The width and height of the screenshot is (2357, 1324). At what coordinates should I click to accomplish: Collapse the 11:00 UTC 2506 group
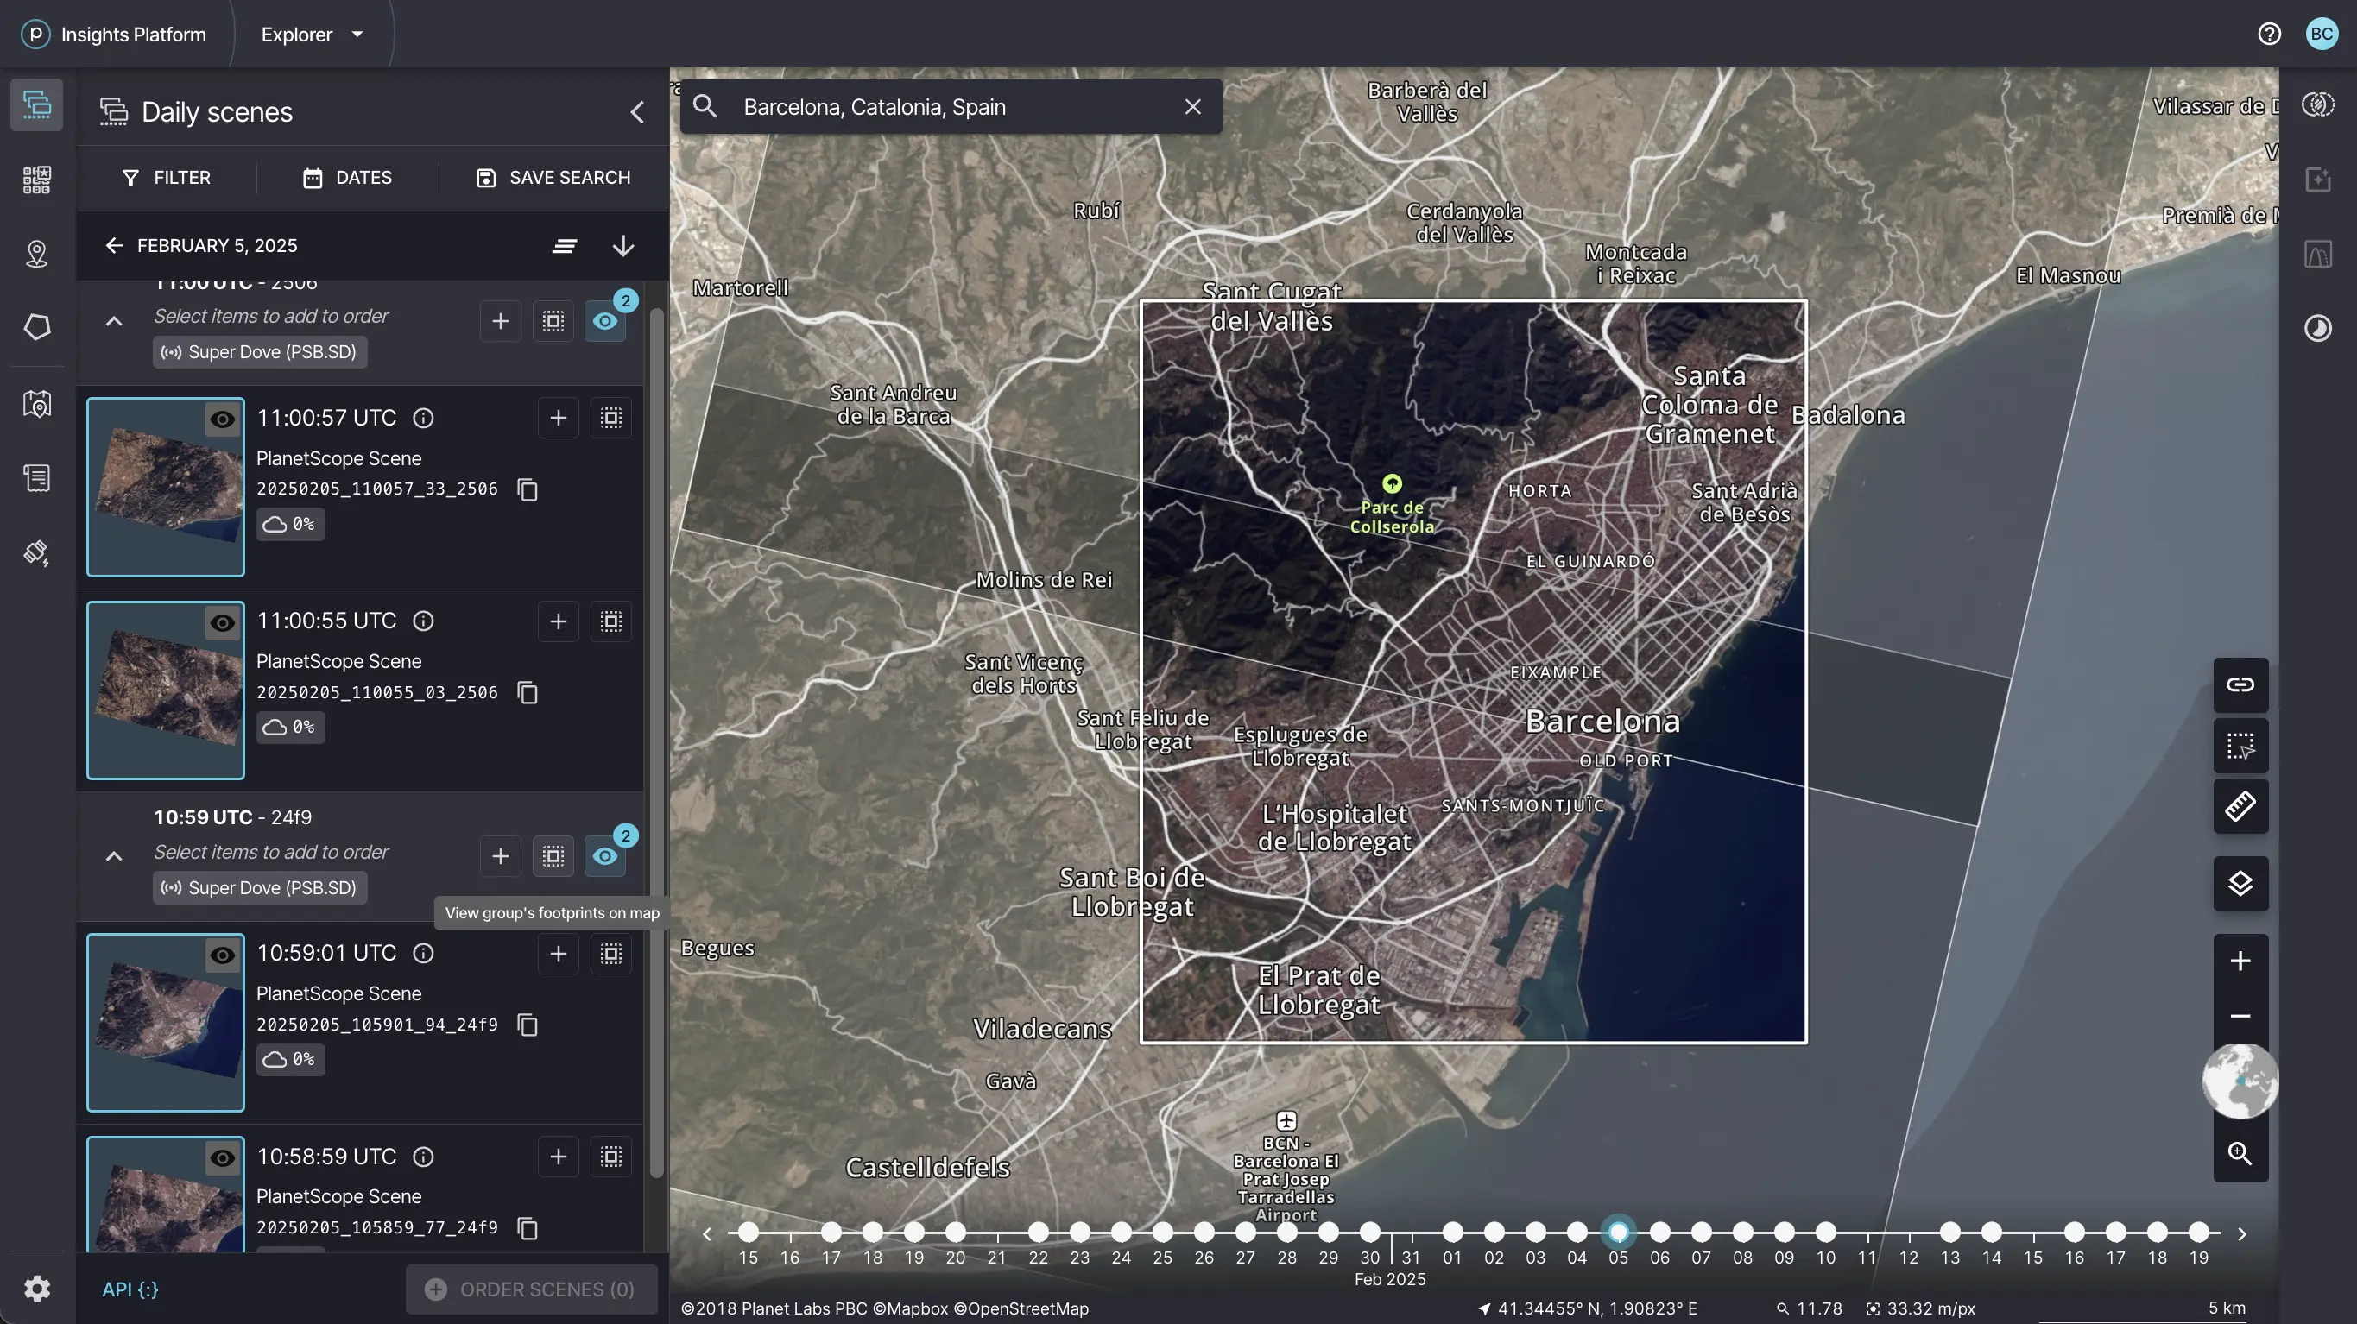[113, 321]
